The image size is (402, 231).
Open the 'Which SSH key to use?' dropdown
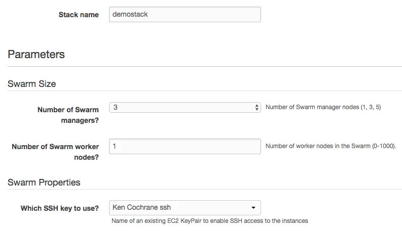point(185,208)
